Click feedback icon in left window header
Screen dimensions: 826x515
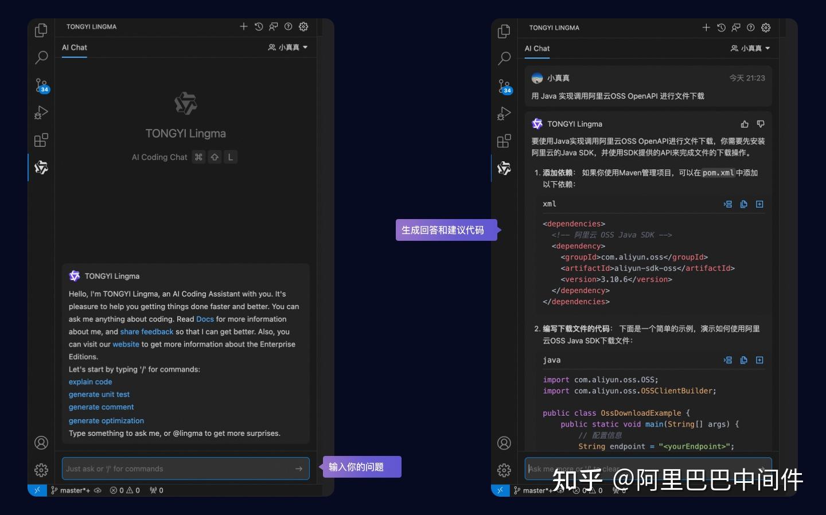[x=274, y=26]
